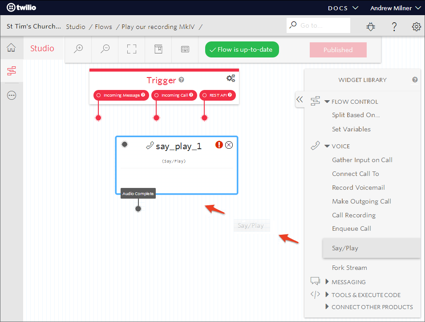Click the Published button

tap(338, 49)
